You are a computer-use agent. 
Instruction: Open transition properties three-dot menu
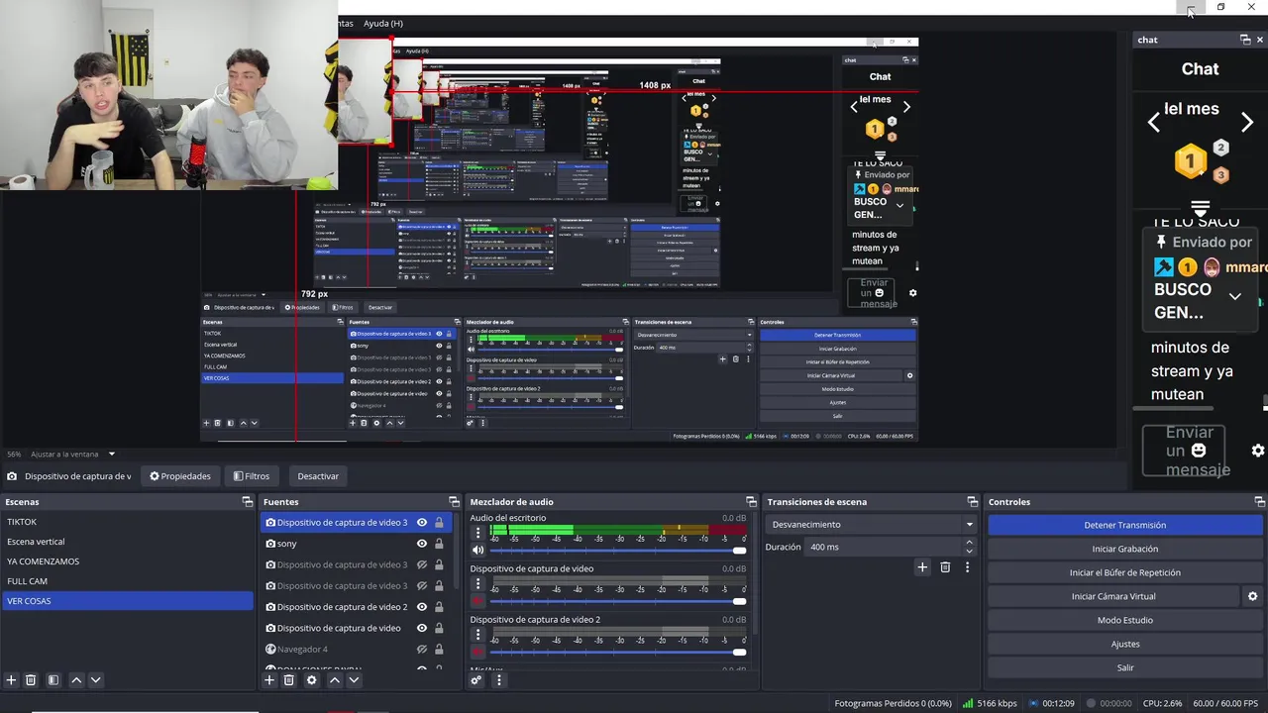click(967, 567)
